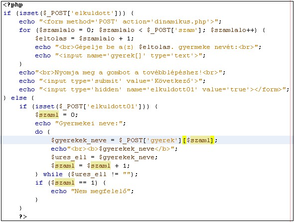
Task: Click 'szaml' in the 'if ($szaml == 1)' line
Action: (x=65, y=183)
